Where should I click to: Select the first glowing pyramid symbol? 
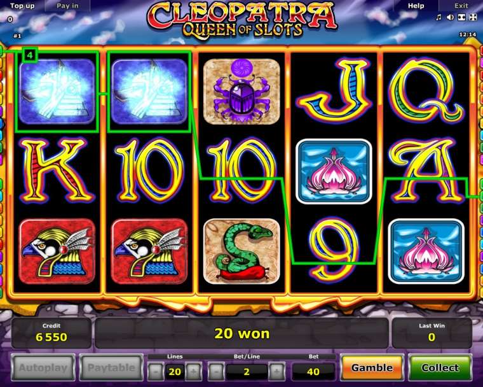pos(57,92)
